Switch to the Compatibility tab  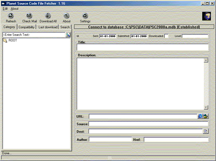tap(26, 27)
